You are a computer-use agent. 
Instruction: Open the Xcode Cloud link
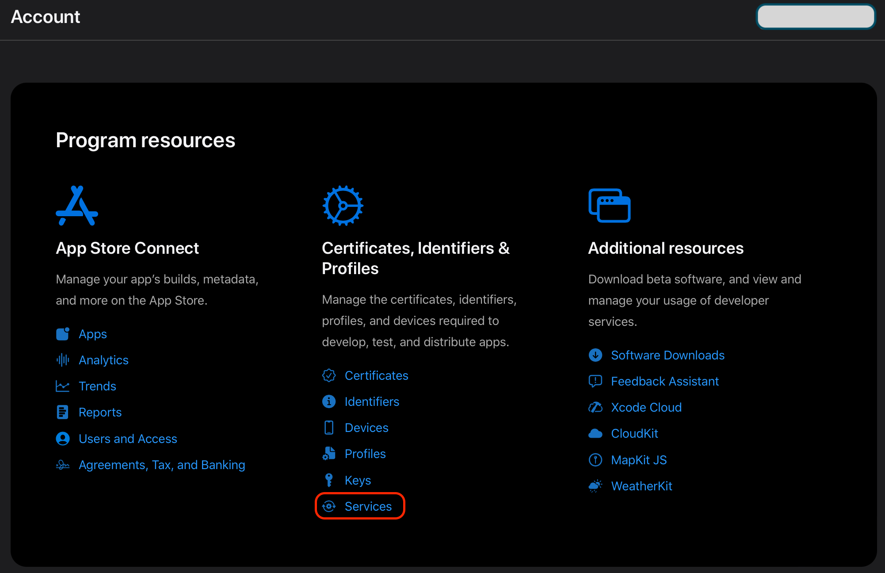(646, 407)
